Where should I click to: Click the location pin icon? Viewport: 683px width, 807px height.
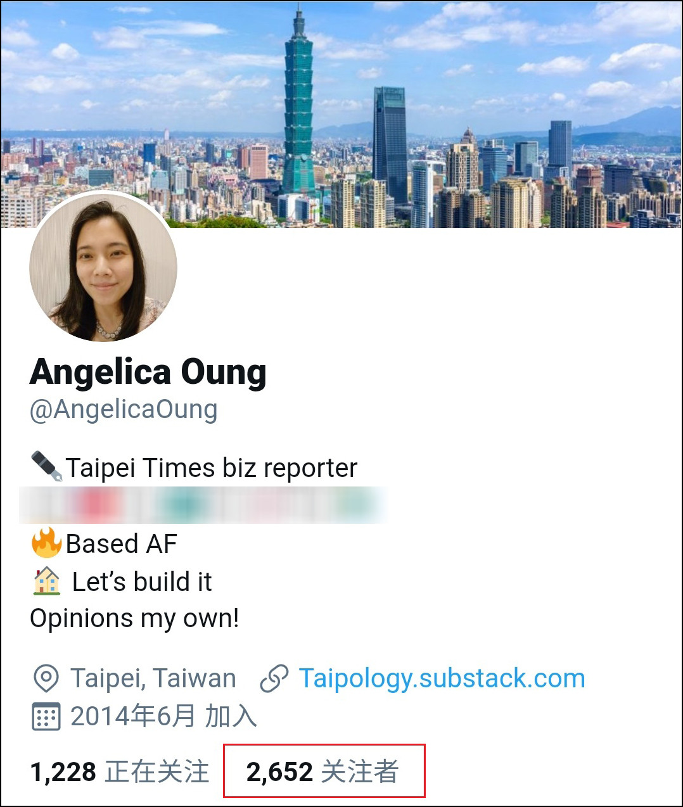(46, 678)
